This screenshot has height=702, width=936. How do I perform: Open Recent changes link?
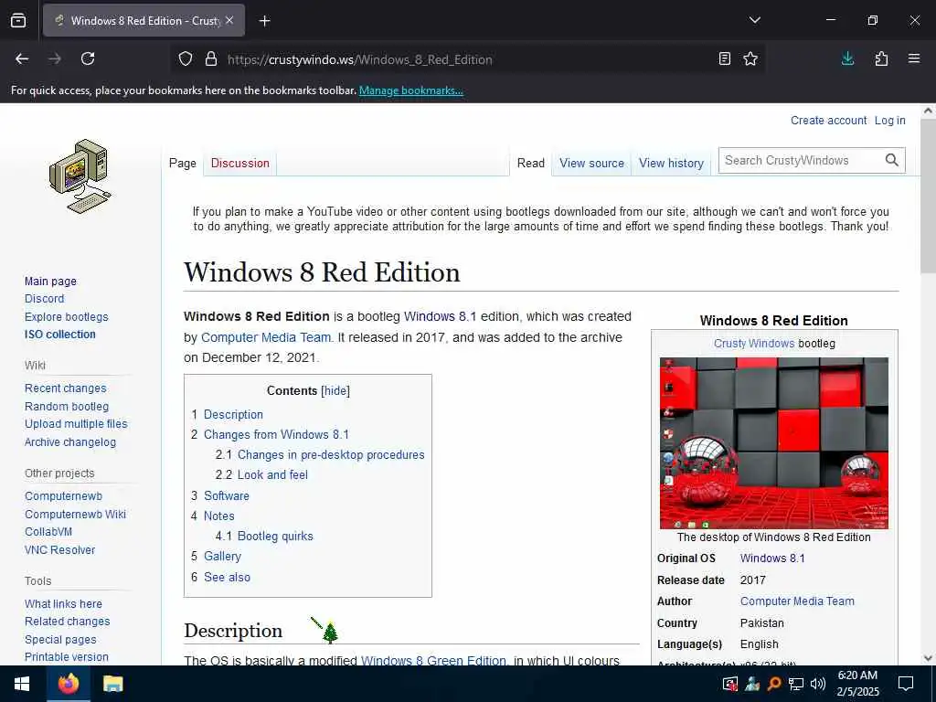66,388
